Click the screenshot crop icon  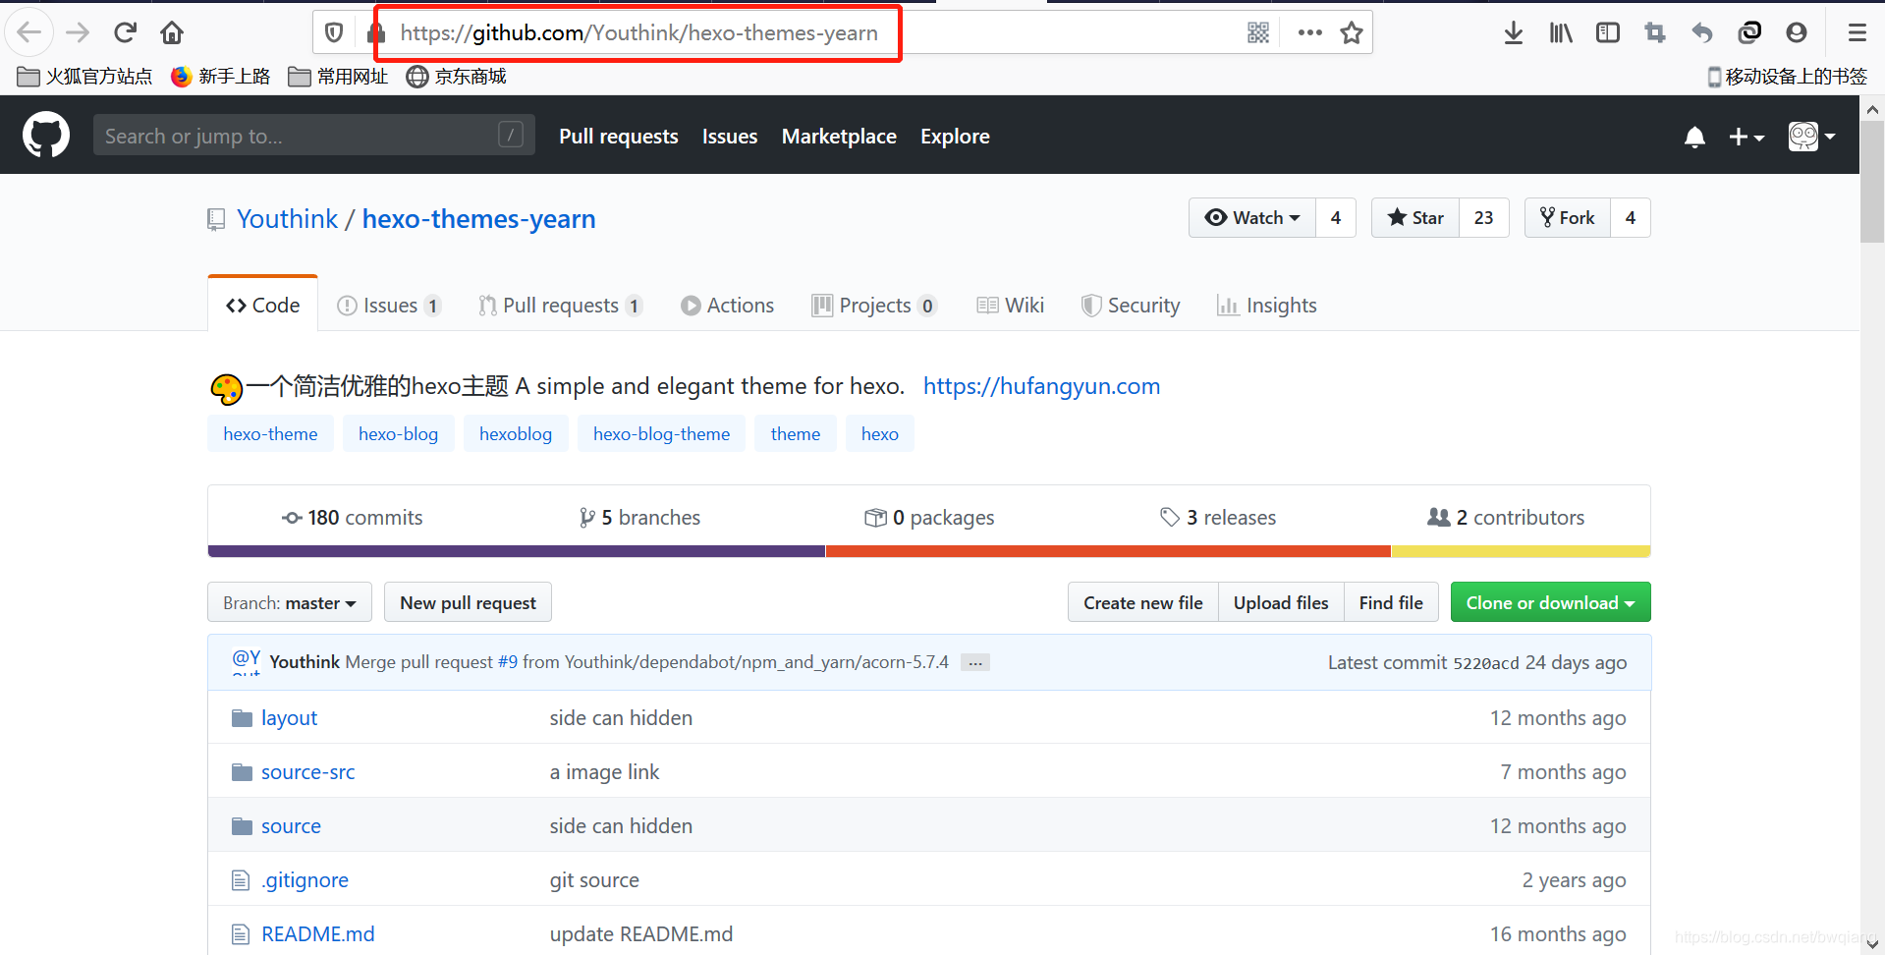coord(1655,32)
